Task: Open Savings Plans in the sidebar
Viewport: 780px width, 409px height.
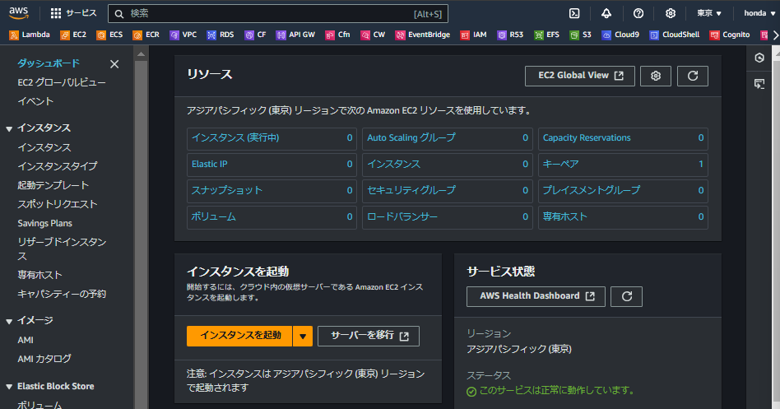Action: (44, 223)
